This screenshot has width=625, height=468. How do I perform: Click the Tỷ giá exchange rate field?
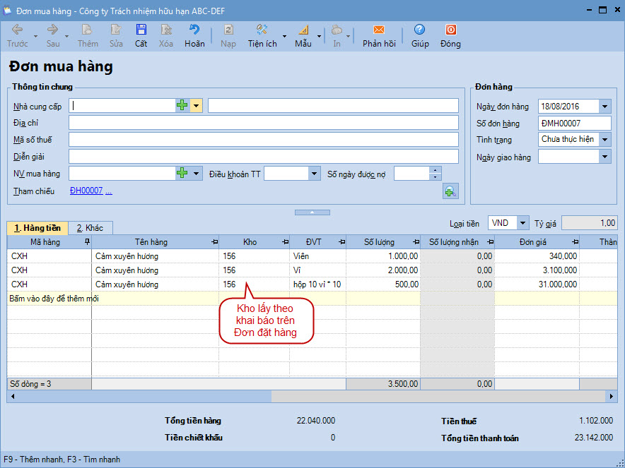tap(589, 223)
